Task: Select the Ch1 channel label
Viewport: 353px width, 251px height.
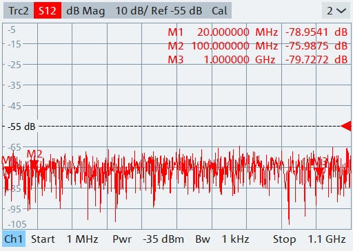Action: tap(14, 239)
